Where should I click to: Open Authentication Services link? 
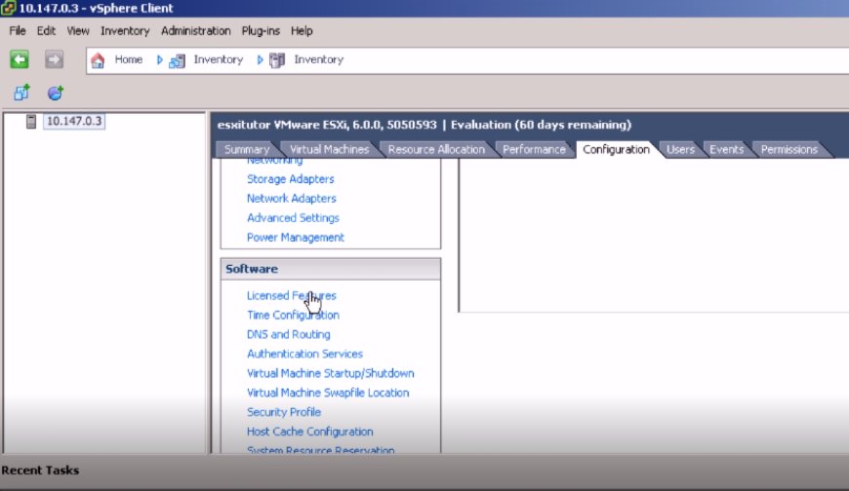[x=304, y=354]
